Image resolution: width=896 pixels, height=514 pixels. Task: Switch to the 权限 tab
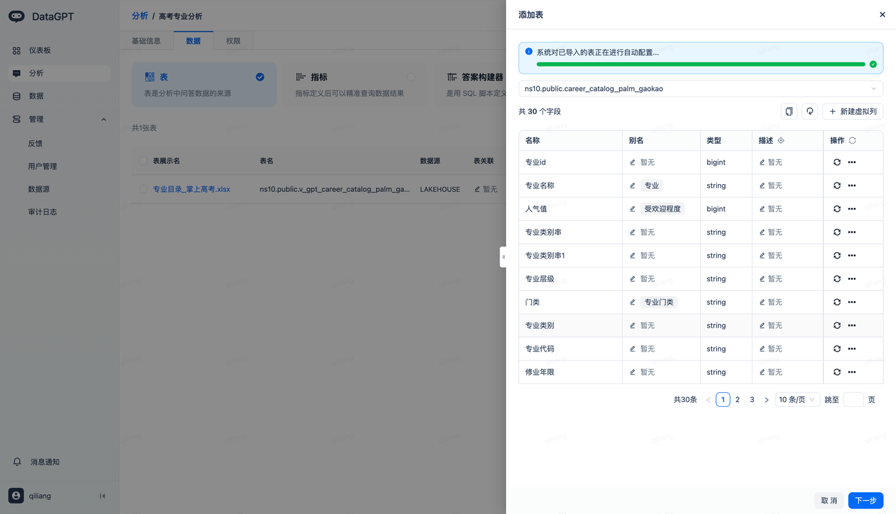(233, 41)
